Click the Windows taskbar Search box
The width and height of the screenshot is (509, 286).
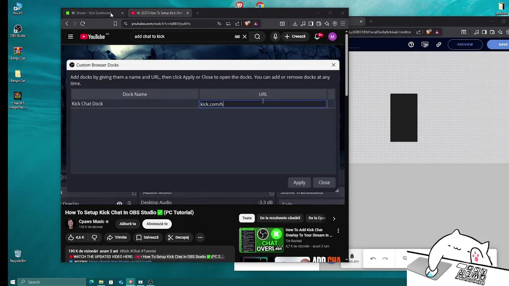52,282
